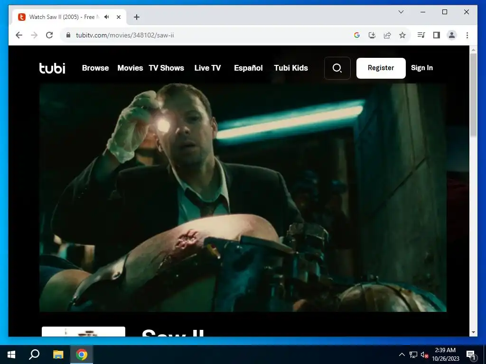486x364 pixels.
Task: Open the Chrome profile avatar
Action: tap(452, 35)
